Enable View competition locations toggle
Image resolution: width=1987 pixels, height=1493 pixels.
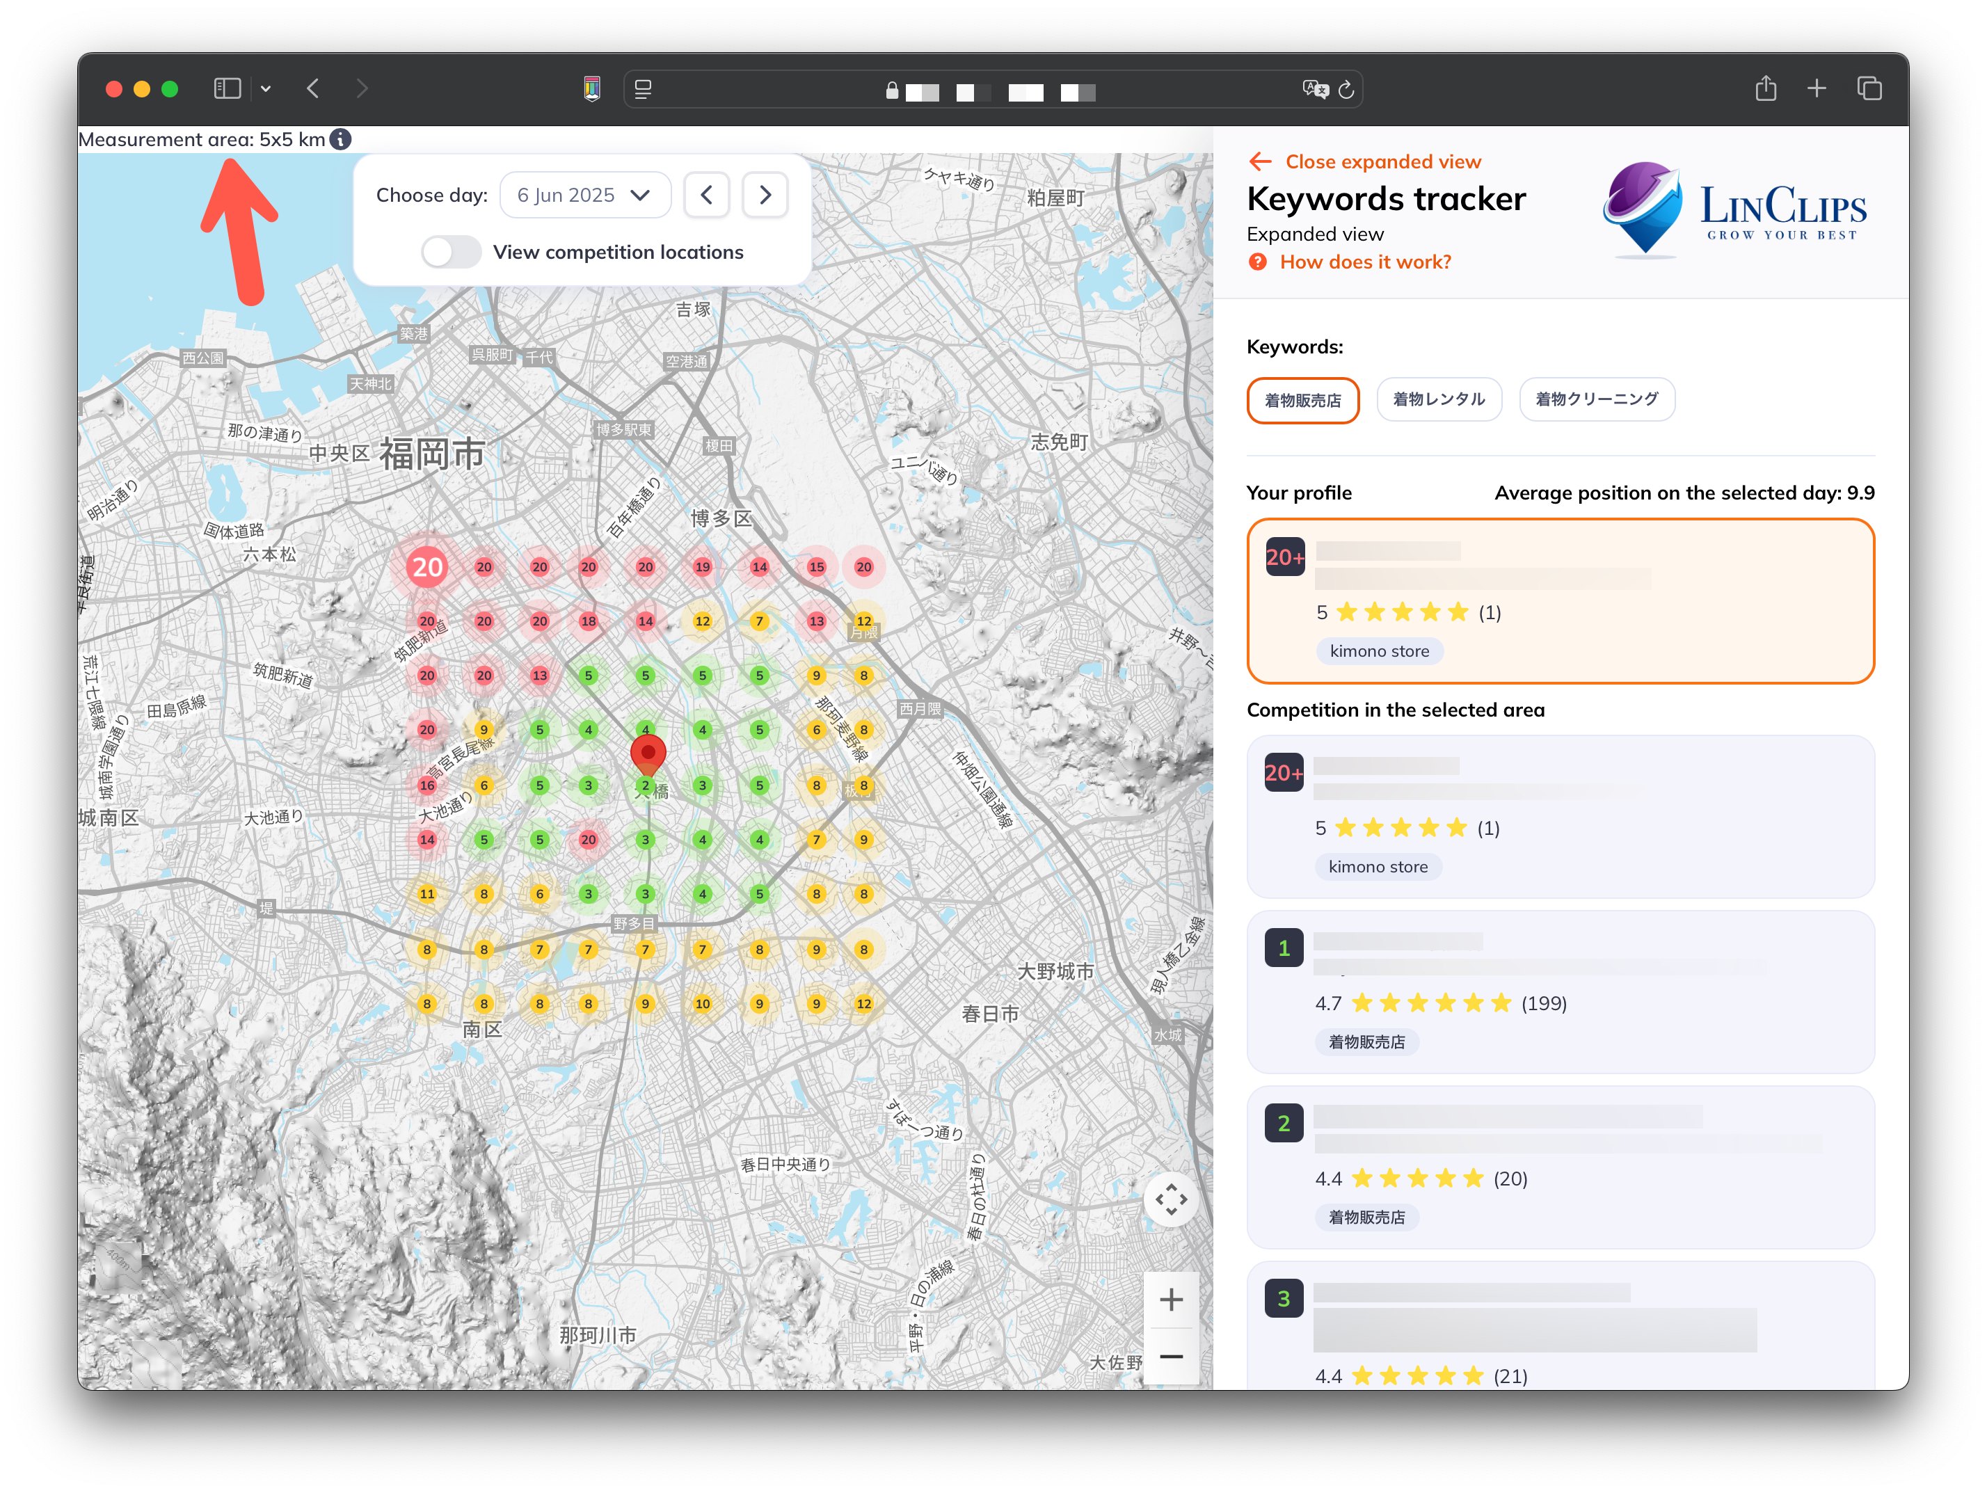point(451,253)
